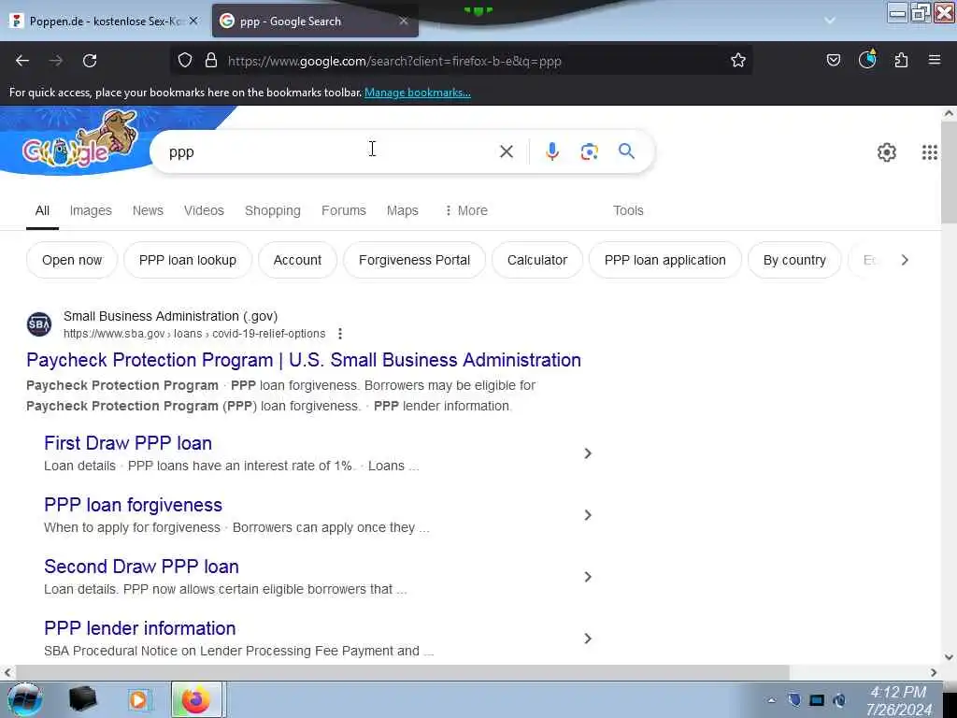Screen dimensions: 957x718
Task: Open the search Tools button
Action: 628,210
